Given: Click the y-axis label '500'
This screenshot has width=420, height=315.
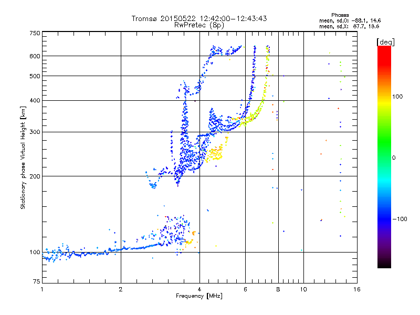Looking at the screenshot, I should pyautogui.click(x=35, y=76).
